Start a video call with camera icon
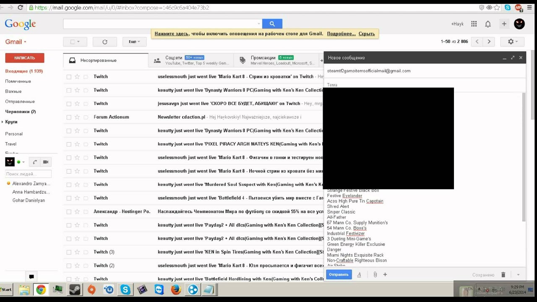 coord(46,162)
